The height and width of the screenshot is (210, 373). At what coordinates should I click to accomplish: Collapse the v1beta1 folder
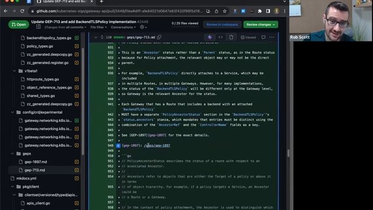tap(14, 71)
